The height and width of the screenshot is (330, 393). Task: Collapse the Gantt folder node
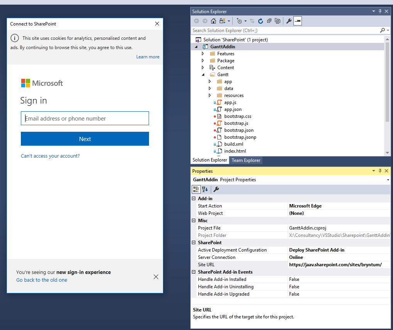[x=203, y=75]
